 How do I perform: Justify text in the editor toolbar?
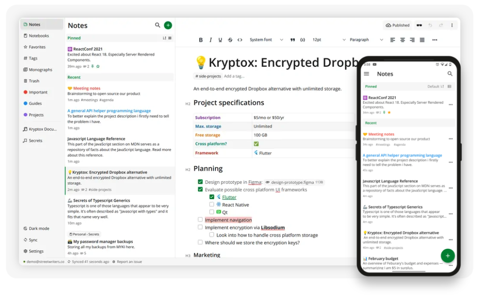coord(422,40)
